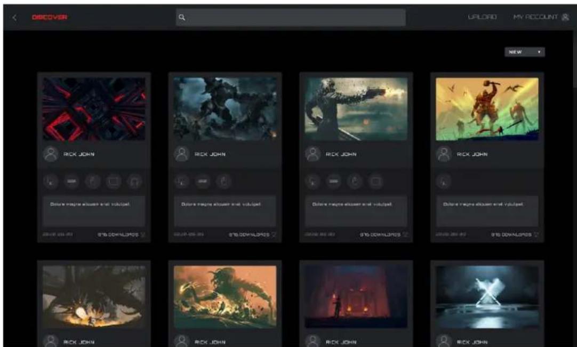Click 976 DOWNLOADS on the gunman card
577x347 pixels.
pyautogui.click(x=380, y=235)
